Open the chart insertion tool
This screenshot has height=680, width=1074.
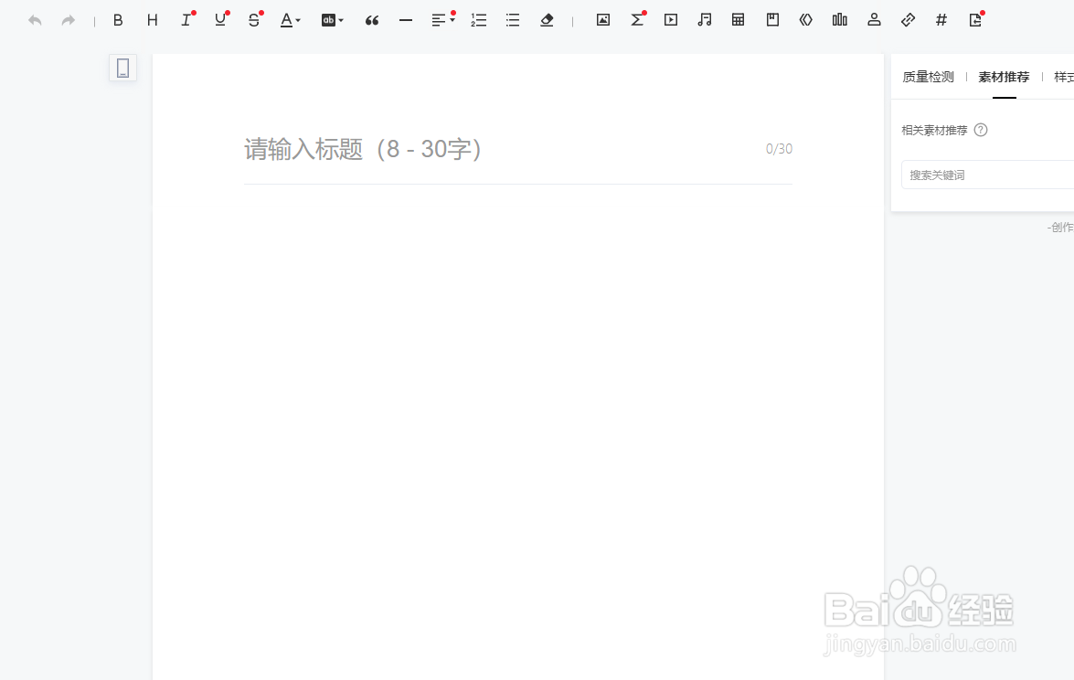(x=839, y=19)
